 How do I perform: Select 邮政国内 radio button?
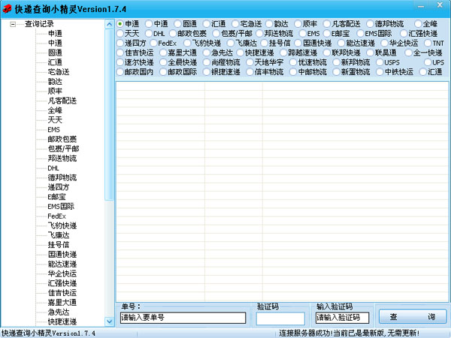(x=120, y=72)
